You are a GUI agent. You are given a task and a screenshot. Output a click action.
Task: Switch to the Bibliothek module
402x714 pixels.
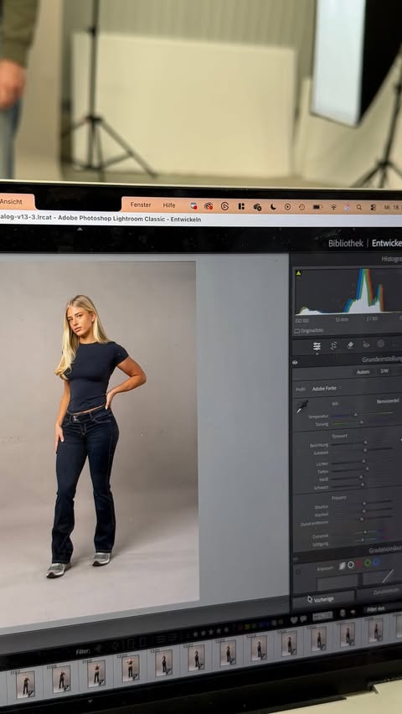(346, 243)
